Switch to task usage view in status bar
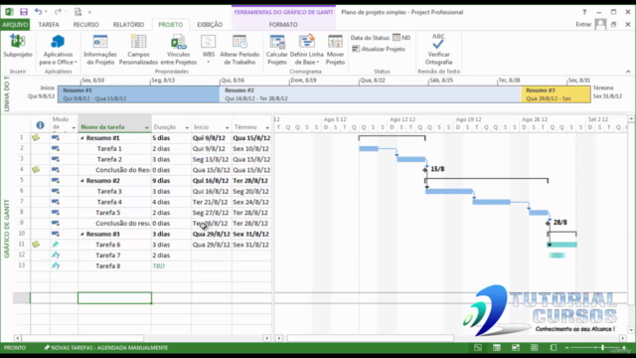The image size is (636, 358). [x=497, y=348]
